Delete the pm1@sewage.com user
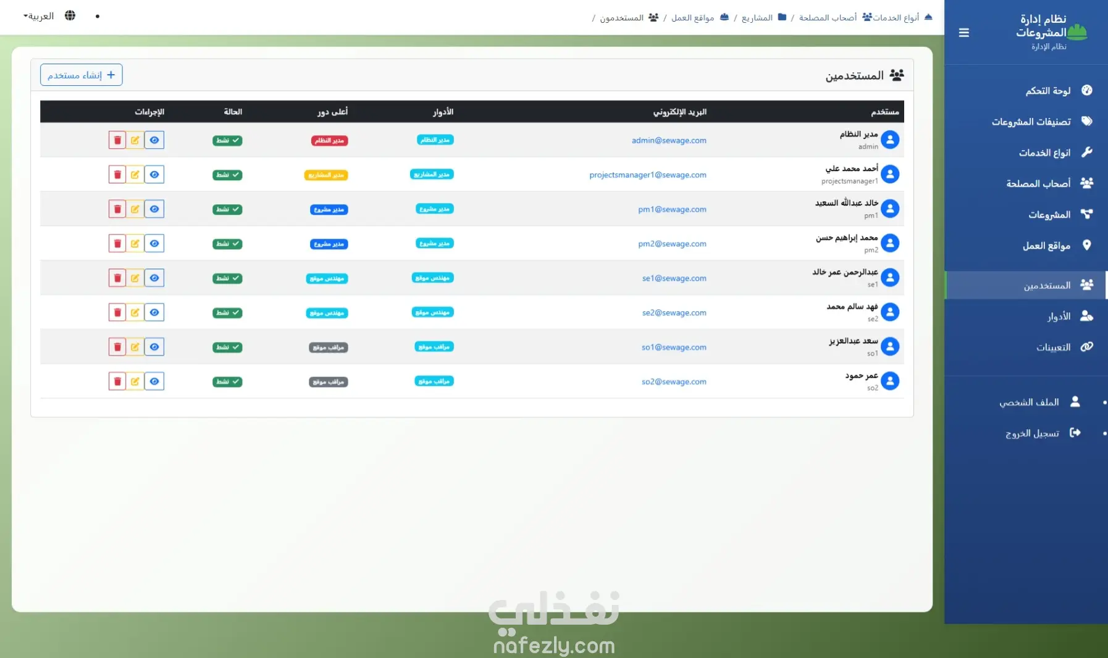1108x658 pixels. coord(117,209)
